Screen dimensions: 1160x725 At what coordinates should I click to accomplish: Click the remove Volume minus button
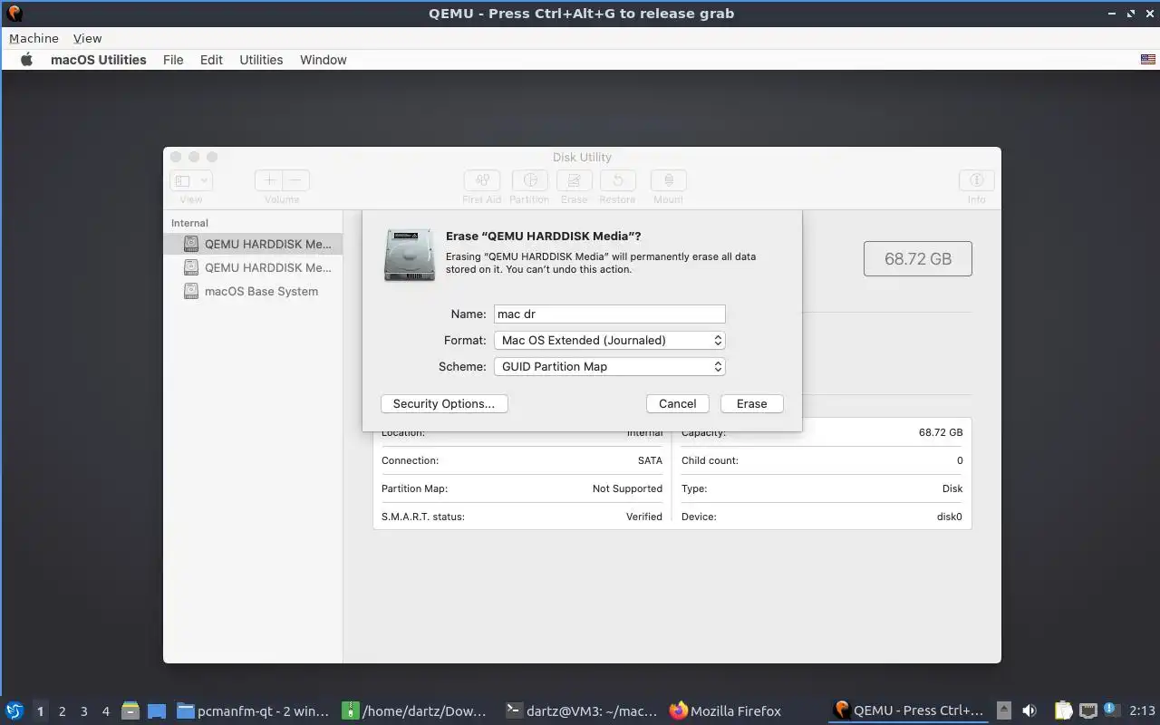point(295,180)
